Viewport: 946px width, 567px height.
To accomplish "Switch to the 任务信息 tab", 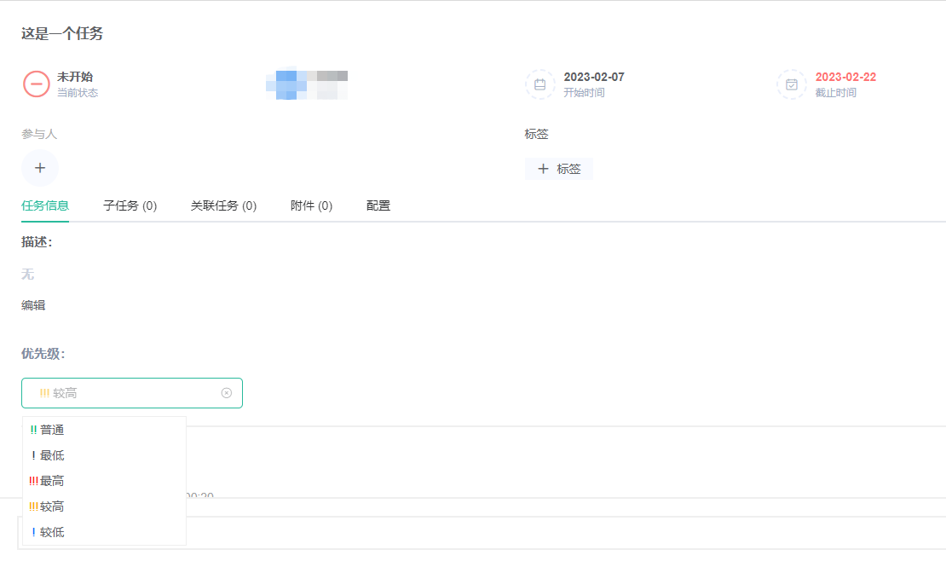I will (x=45, y=205).
